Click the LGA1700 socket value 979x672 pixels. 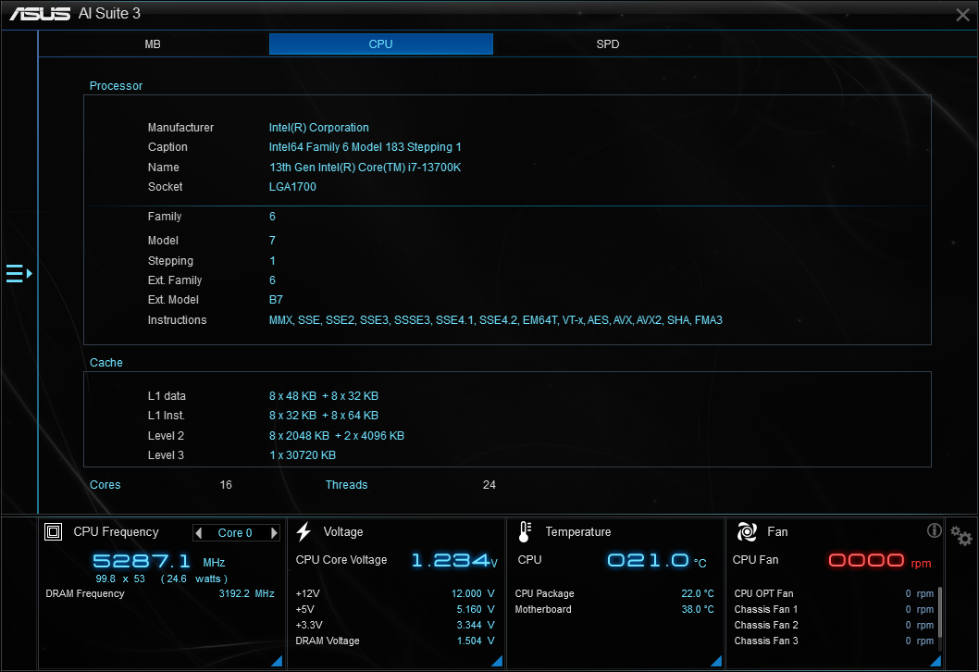click(292, 187)
